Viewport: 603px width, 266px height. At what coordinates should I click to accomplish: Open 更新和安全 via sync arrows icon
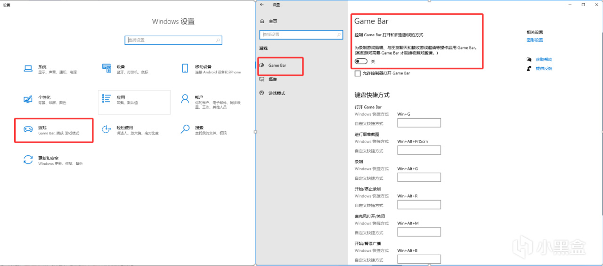click(28, 160)
